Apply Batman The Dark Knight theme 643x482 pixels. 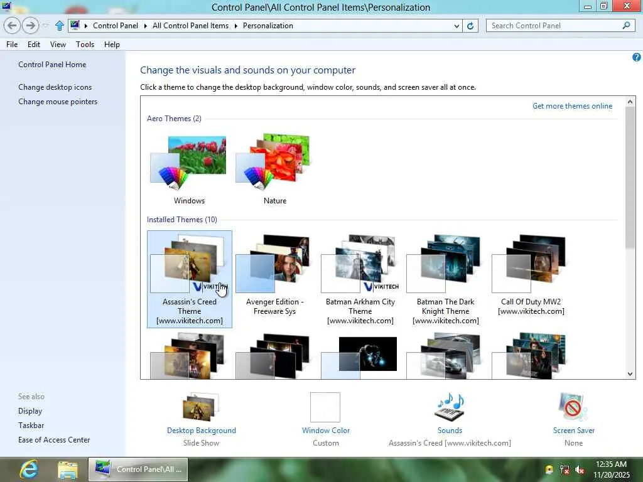click(x=445, y=279)
